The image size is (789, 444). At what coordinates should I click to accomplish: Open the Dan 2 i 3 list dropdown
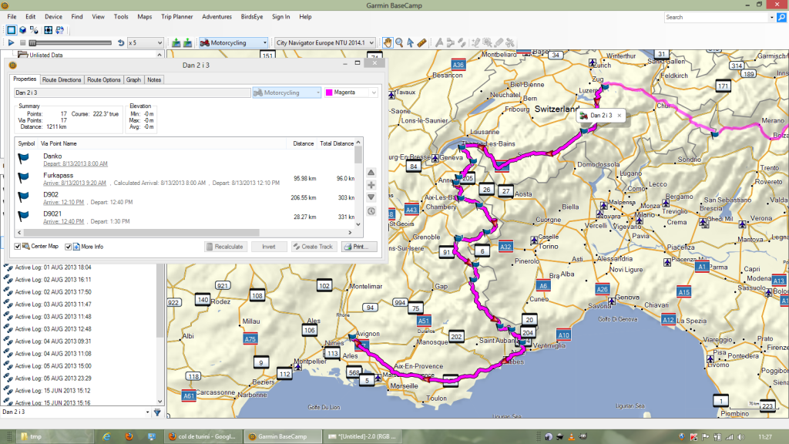pyautogui.click(x=147, y=412)
